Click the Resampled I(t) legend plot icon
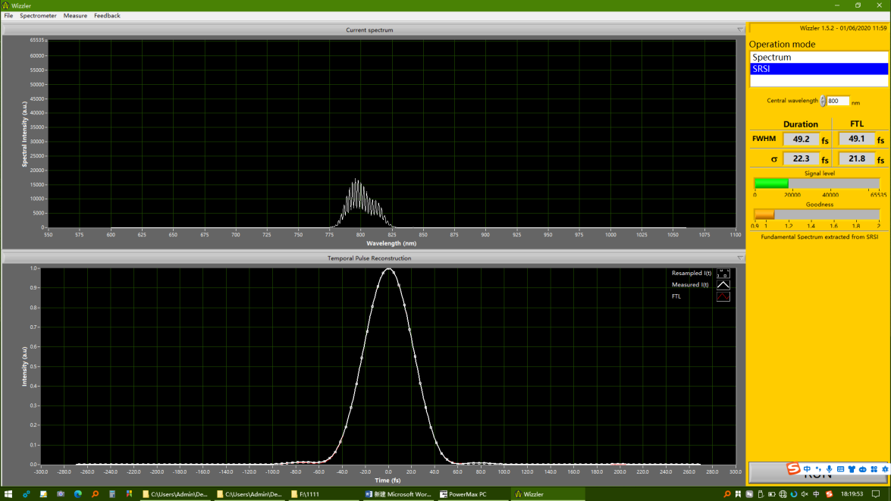 tap(723, 273)
